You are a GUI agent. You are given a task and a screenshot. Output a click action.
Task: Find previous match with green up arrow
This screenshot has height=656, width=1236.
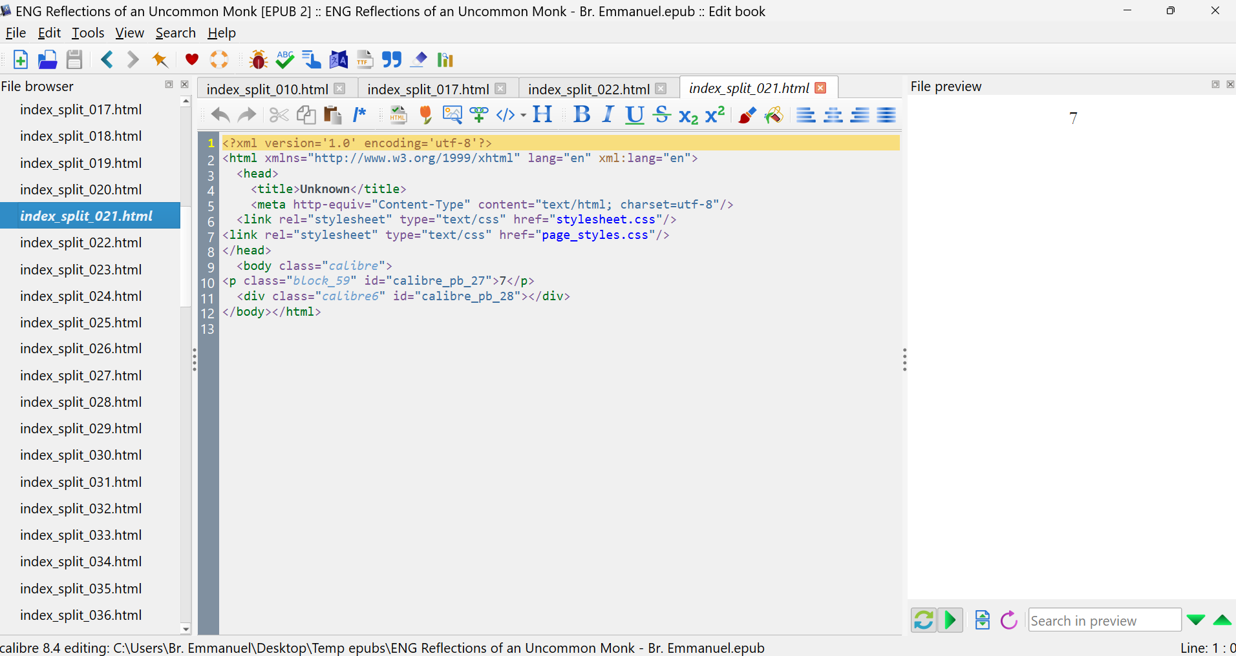(1222, 620)
